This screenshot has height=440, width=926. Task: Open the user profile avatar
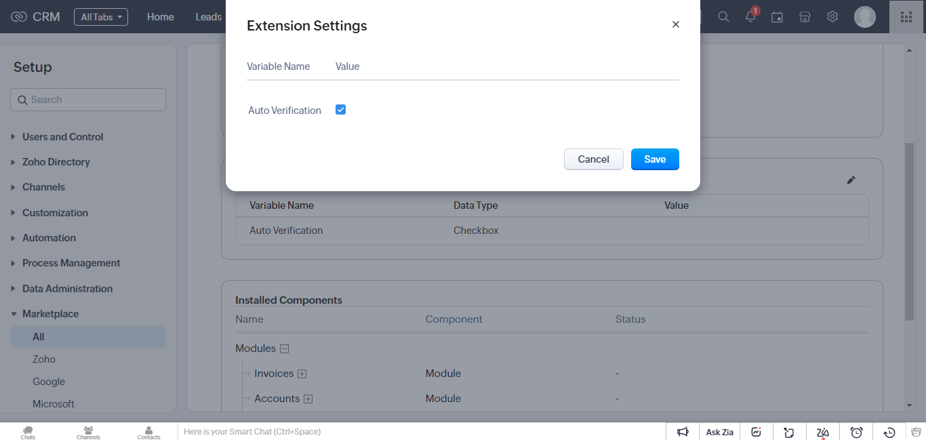pos(865,17)
